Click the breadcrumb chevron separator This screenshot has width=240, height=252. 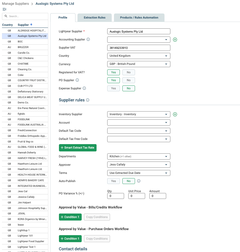(32, 4)
